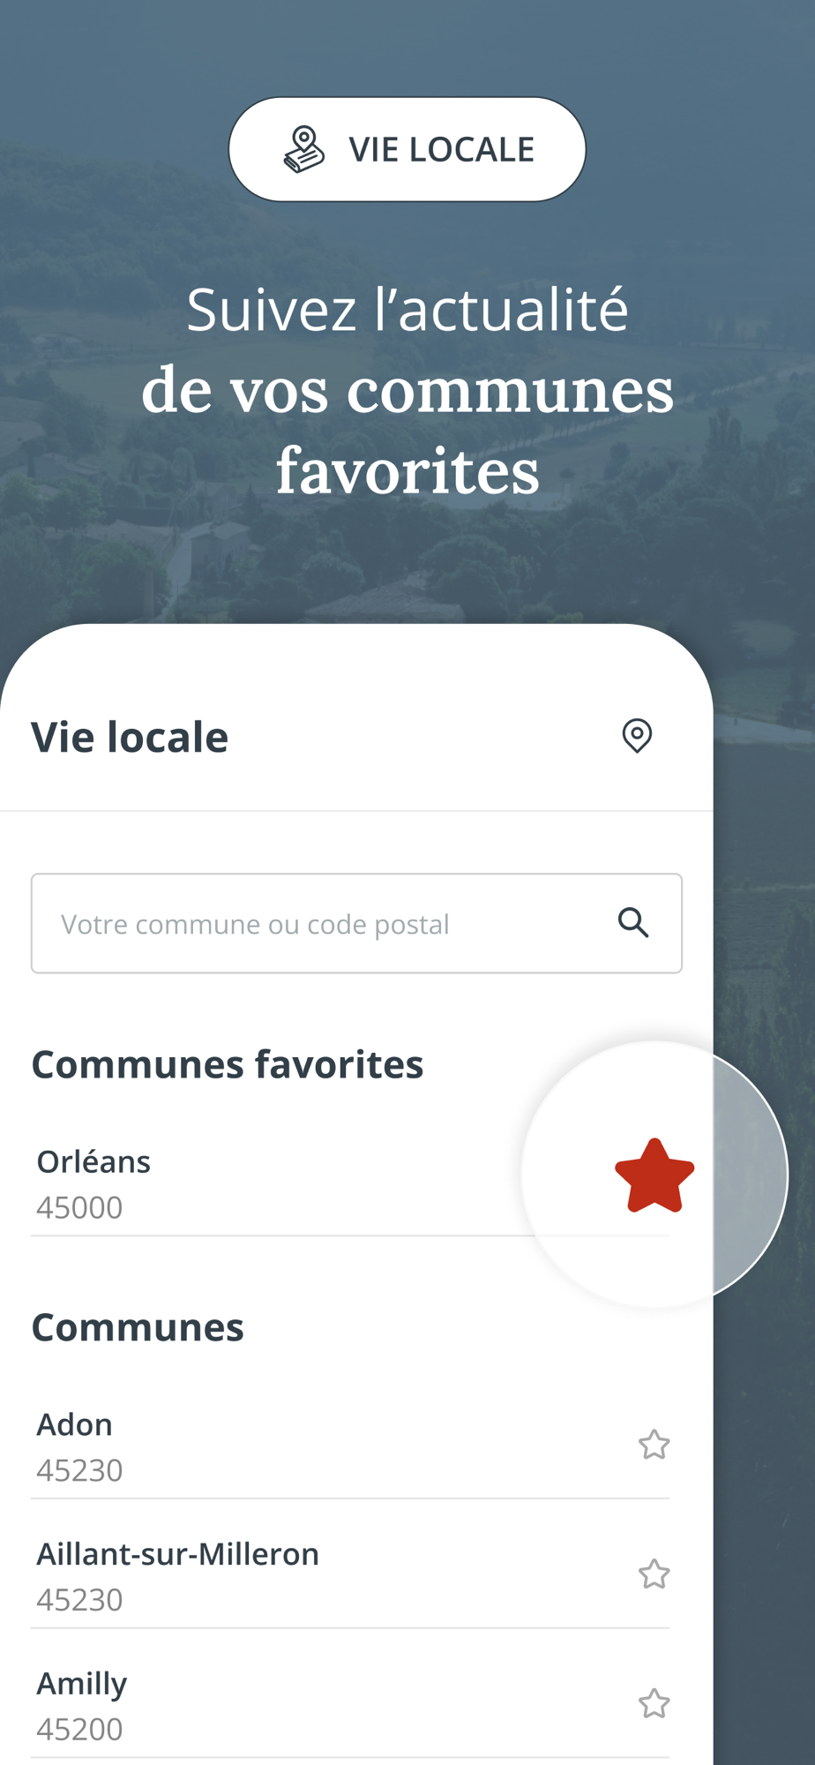Tap the Suivez l'actualité headline text

(407, 311)
